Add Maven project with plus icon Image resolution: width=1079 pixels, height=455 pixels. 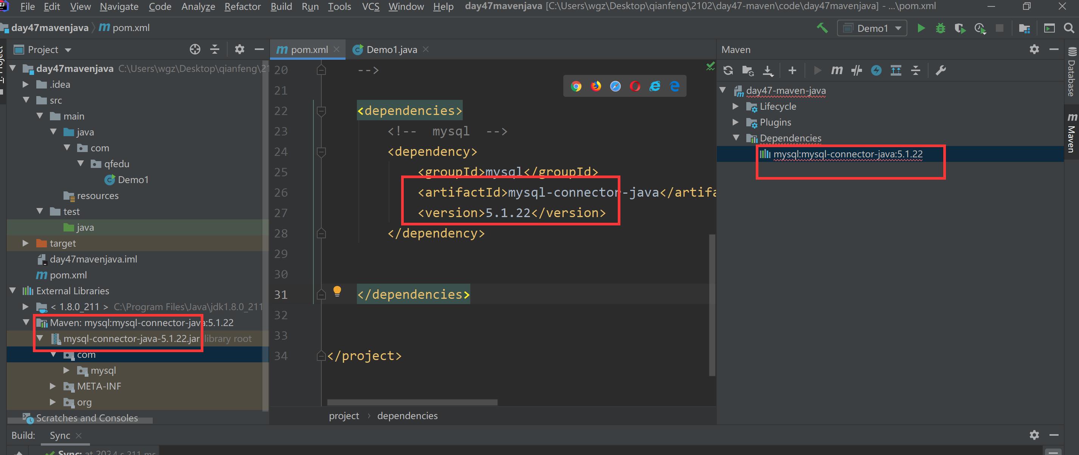792,70
